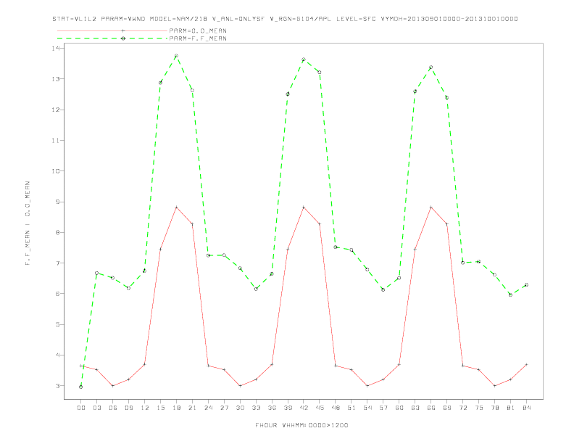Click the red plus data point at hour 66

[431, 207]
